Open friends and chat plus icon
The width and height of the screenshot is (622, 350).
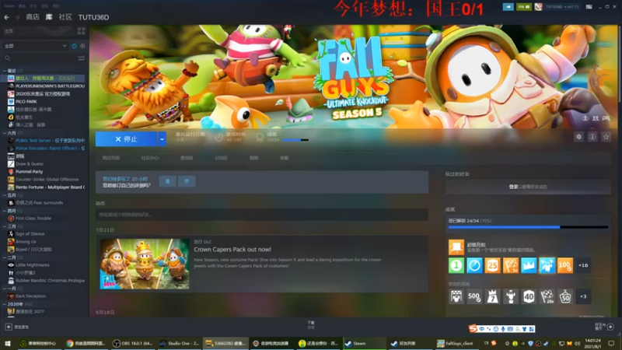click(x=610, y=327)
